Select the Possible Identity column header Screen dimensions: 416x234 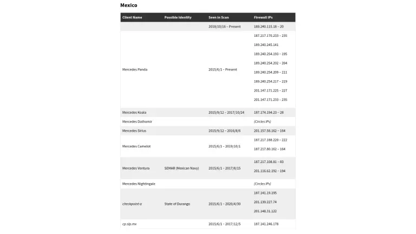pos(178,17)
